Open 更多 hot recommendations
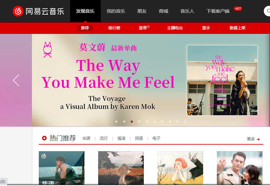 251,139
